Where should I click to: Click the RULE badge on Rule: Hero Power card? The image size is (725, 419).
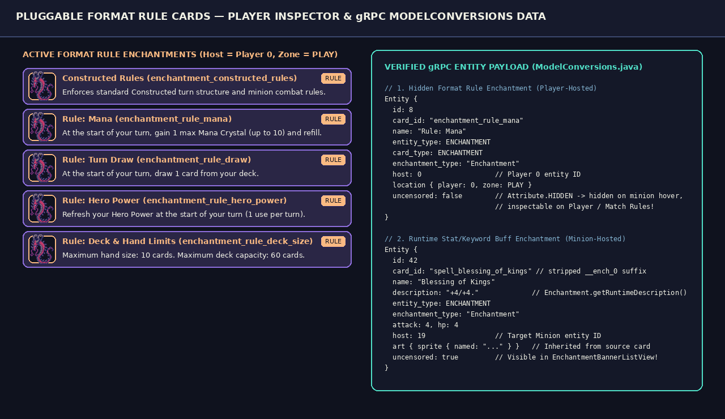tap(333, 200)
